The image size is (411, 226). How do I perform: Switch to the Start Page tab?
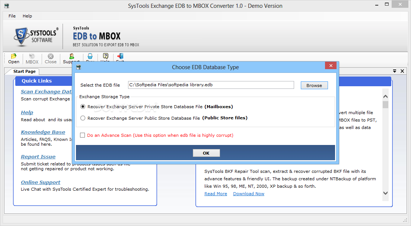click(24, 71)
